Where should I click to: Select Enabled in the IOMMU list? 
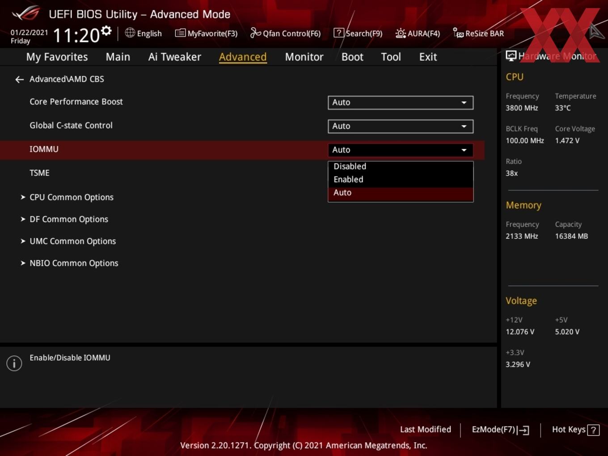click(x=401, y=179)
